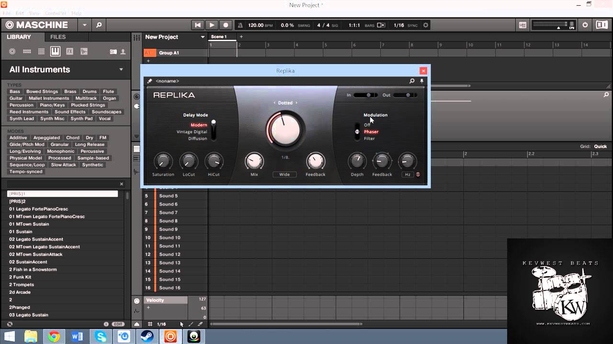Click the left arrow next to Dotted
Image resolution: width=613 pixels, height=344 pixels.
[275, 103]
